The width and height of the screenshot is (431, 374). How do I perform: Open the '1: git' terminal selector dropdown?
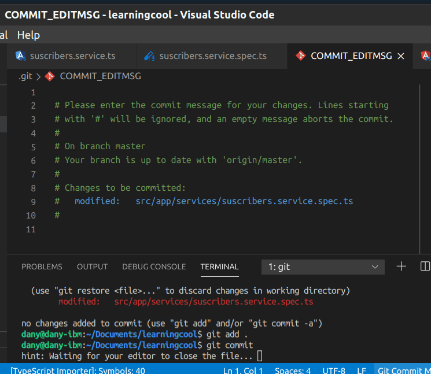click(x=323, y=267)
